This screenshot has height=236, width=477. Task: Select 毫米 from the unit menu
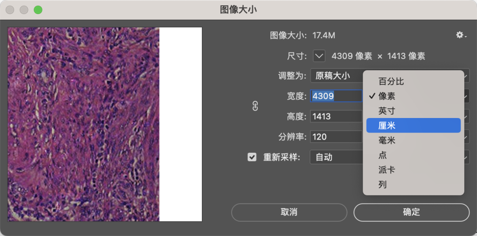coord(413,140)
